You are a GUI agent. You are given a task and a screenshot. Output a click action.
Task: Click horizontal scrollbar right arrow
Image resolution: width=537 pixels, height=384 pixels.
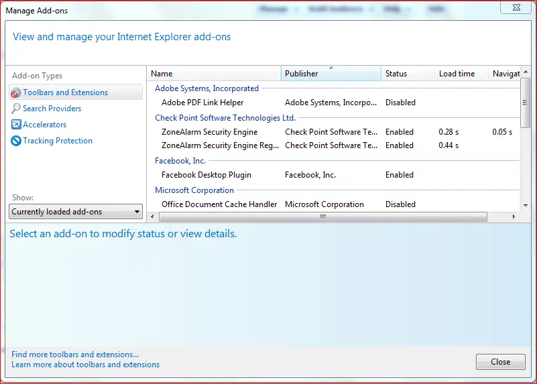click(514, 216)
